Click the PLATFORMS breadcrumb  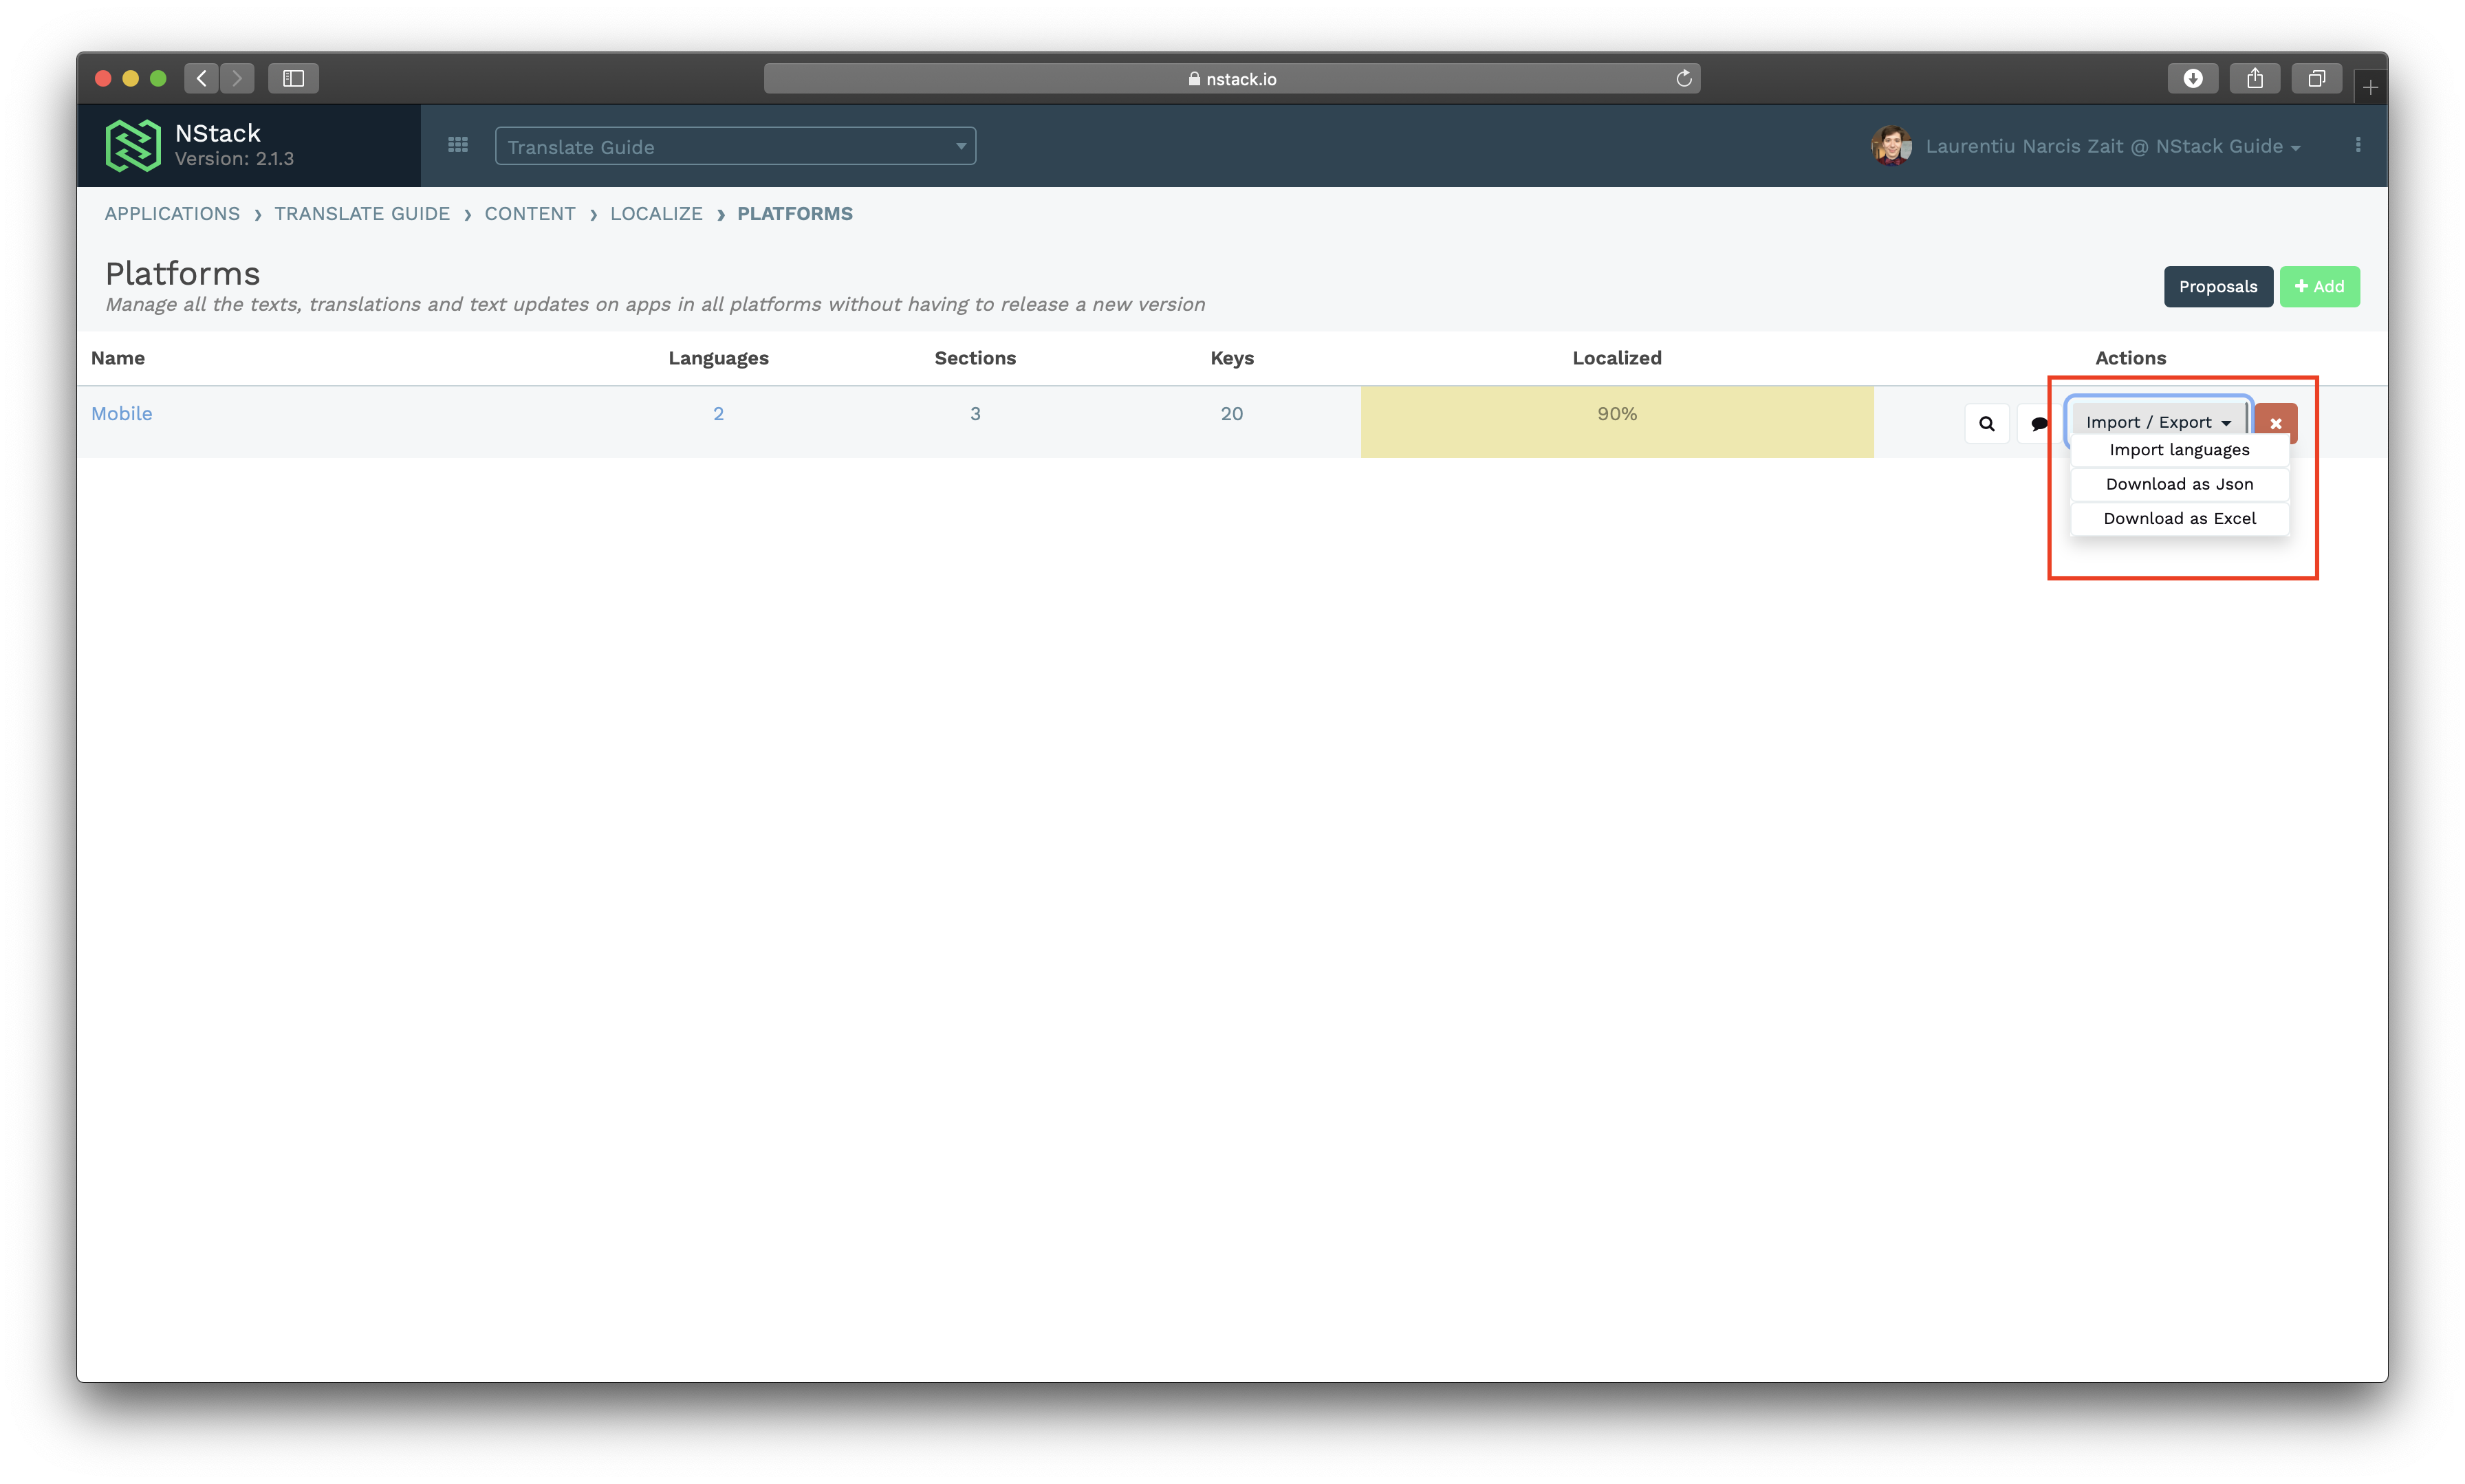click(x=795, y=213)
